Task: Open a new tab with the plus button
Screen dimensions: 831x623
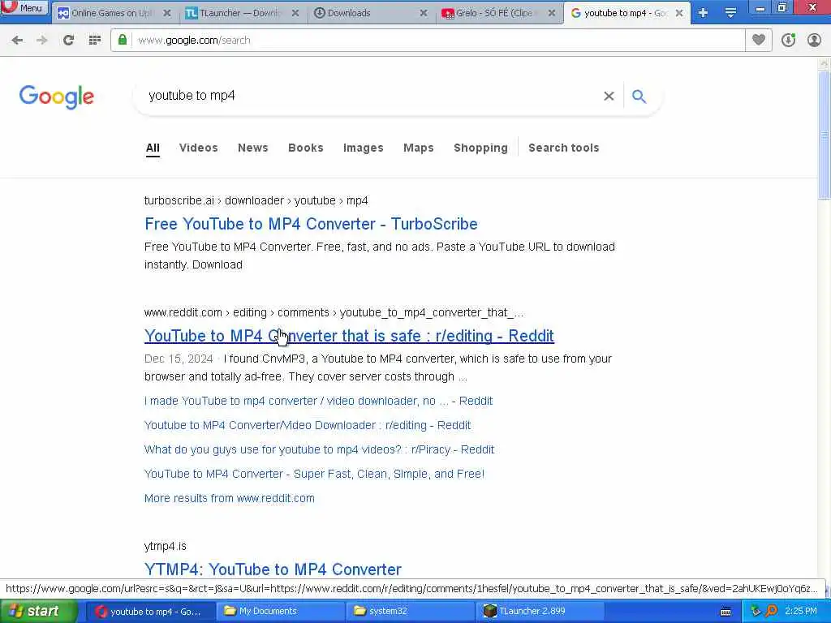Action: coord(703,13)
